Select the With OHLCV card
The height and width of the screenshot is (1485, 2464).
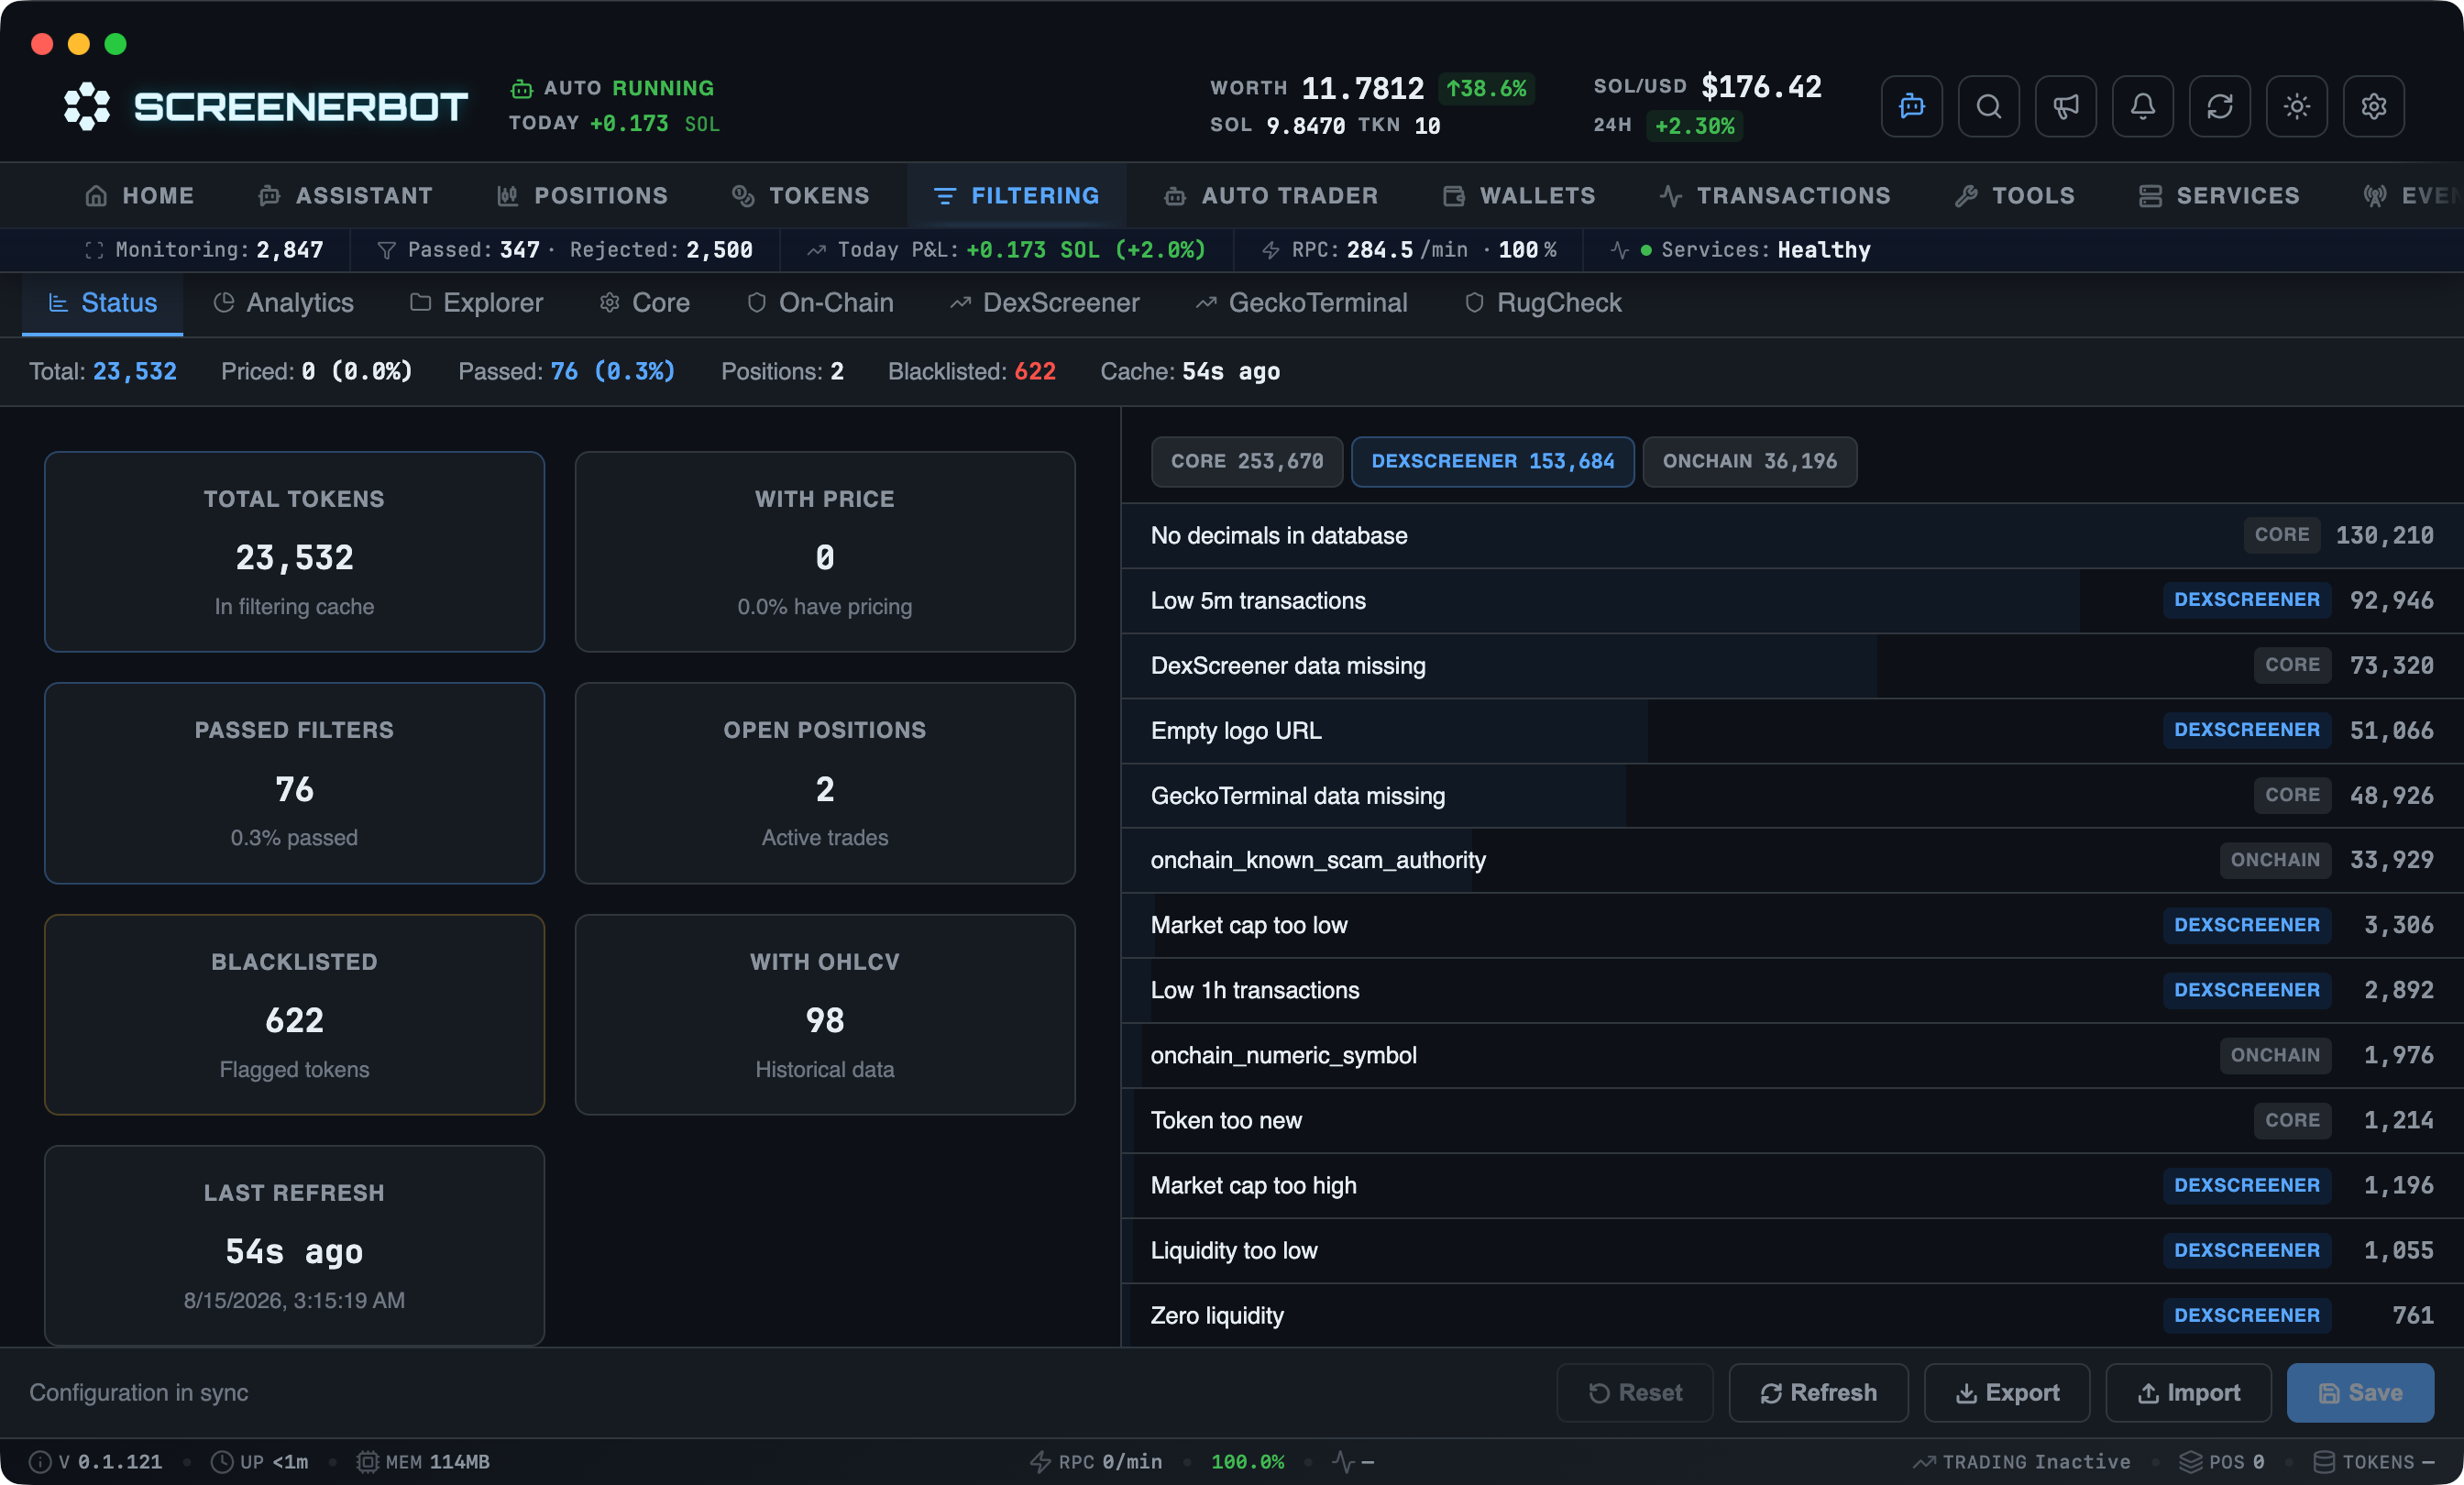[824, 1014]
